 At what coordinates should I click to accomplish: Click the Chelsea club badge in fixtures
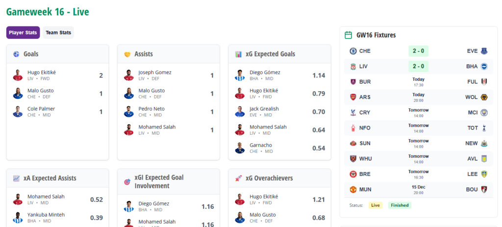353,51
